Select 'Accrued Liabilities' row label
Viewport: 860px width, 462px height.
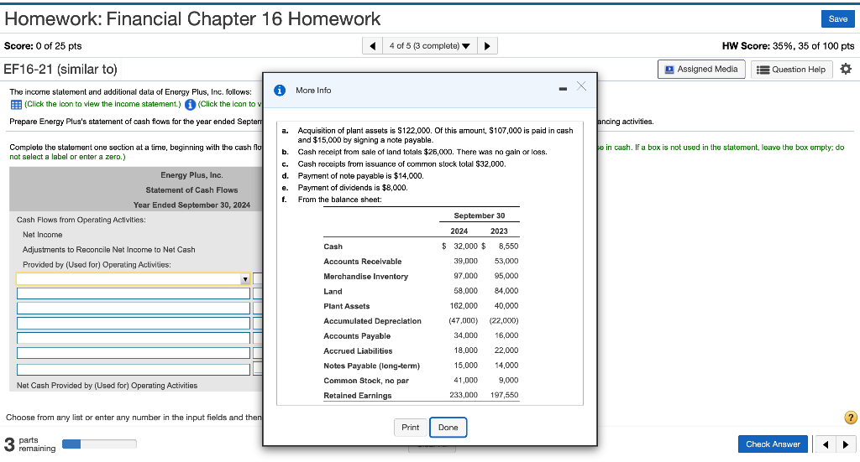coord(358,350)
